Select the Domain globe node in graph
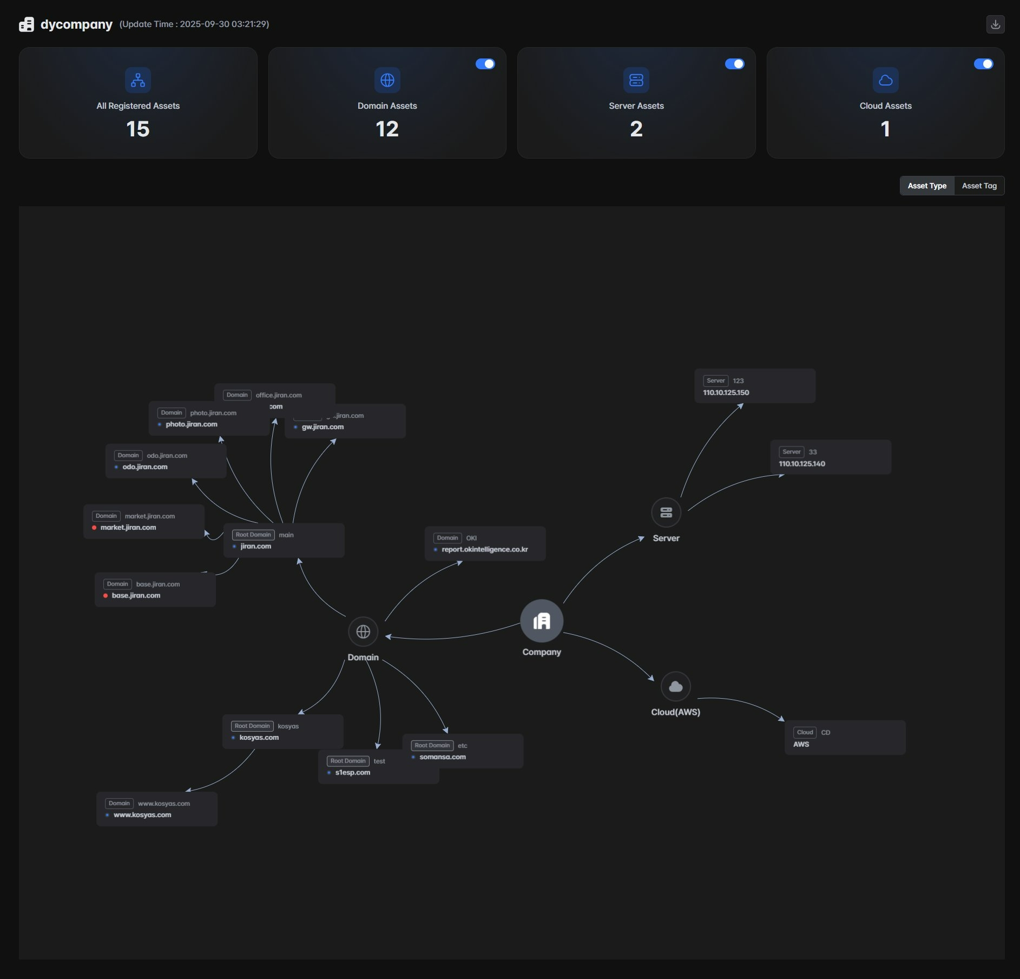 363,632
